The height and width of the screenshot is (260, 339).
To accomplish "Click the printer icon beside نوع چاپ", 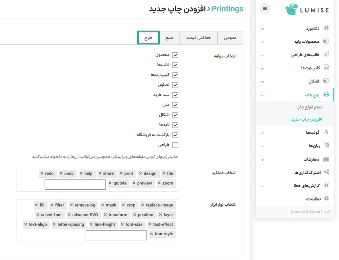I will (326, 95).
